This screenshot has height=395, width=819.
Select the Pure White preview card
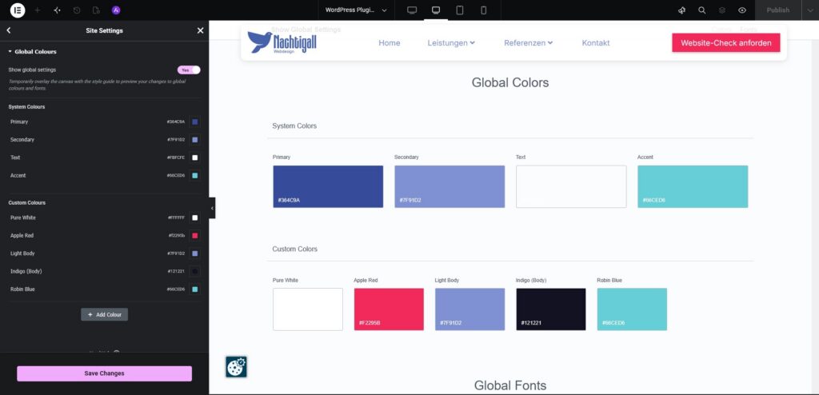(308, 309)
